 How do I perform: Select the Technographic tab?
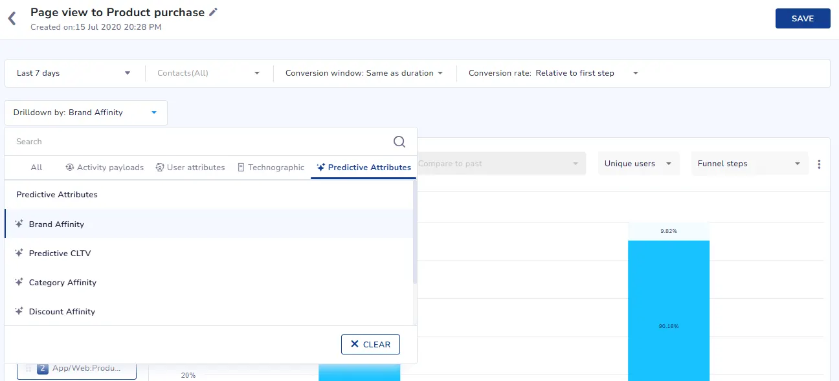[270, 168]
